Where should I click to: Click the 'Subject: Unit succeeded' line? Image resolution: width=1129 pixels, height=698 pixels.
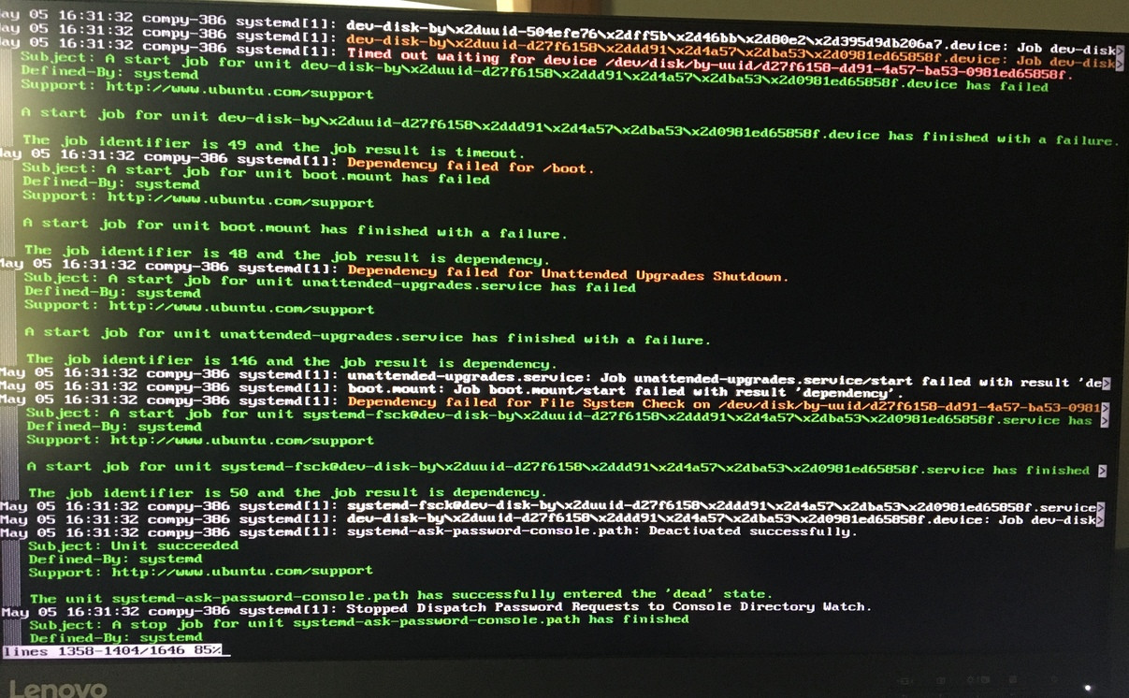coord(133,545)
